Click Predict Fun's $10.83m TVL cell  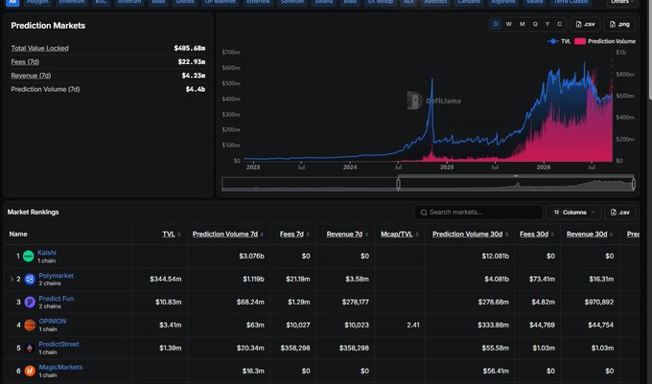pos(169,302)
